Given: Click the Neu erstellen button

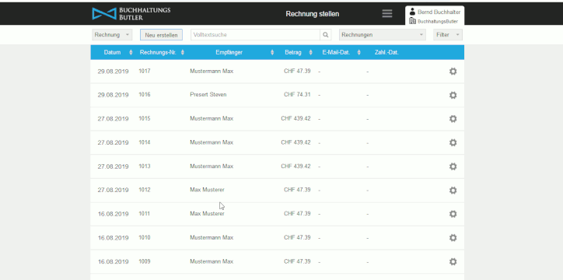Looking at the screenshot, I should [161, 35].
